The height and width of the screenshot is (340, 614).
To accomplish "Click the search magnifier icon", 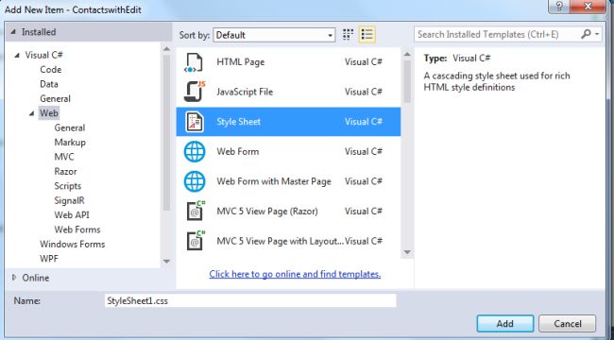I will [587, 34].
